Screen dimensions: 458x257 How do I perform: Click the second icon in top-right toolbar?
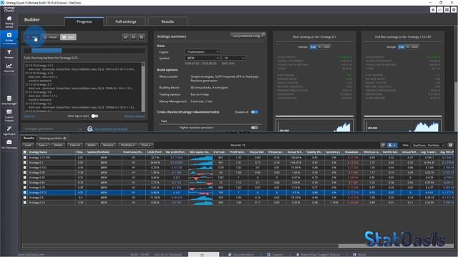coord(440,9)
